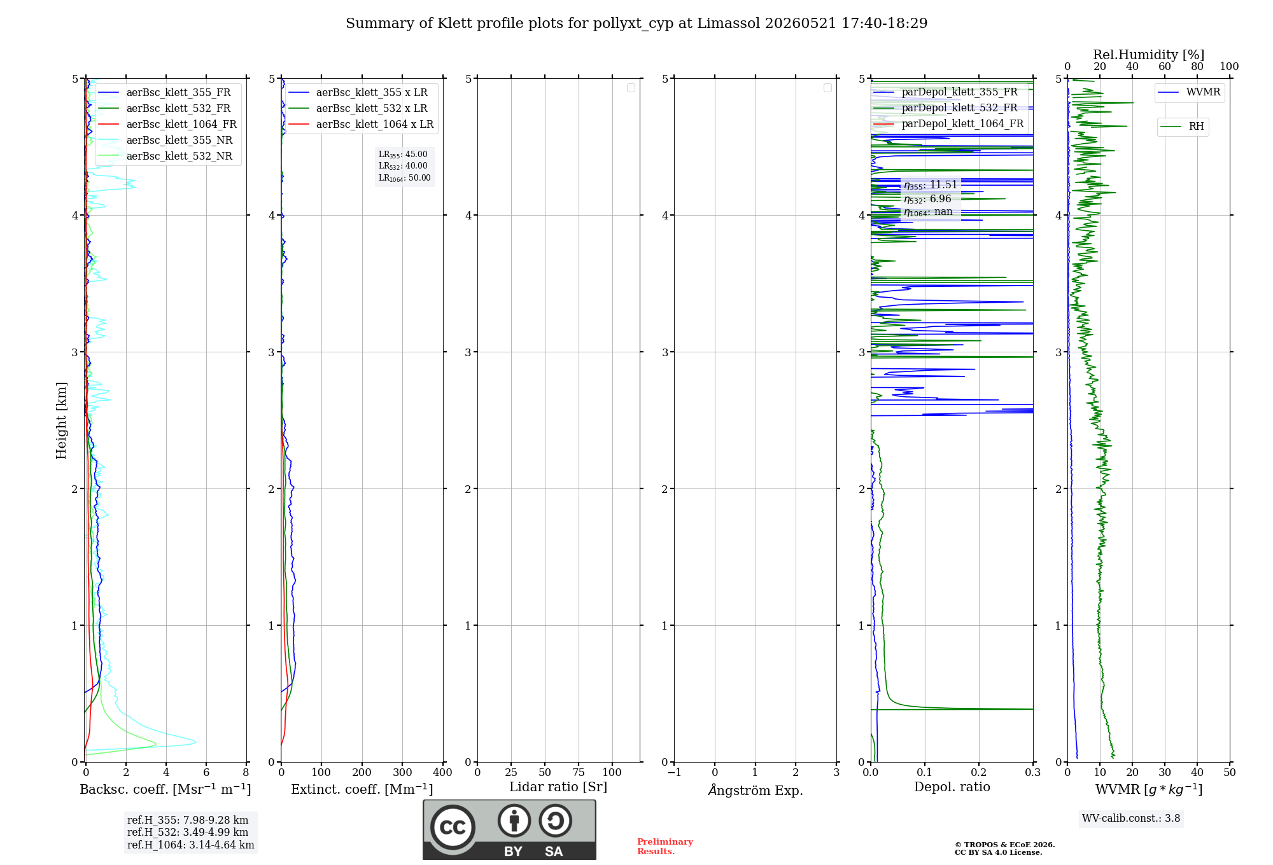Viewport: 1273px width, 865px height.
Task: Click the BY attribution person icon
Action: pos(514,820)
